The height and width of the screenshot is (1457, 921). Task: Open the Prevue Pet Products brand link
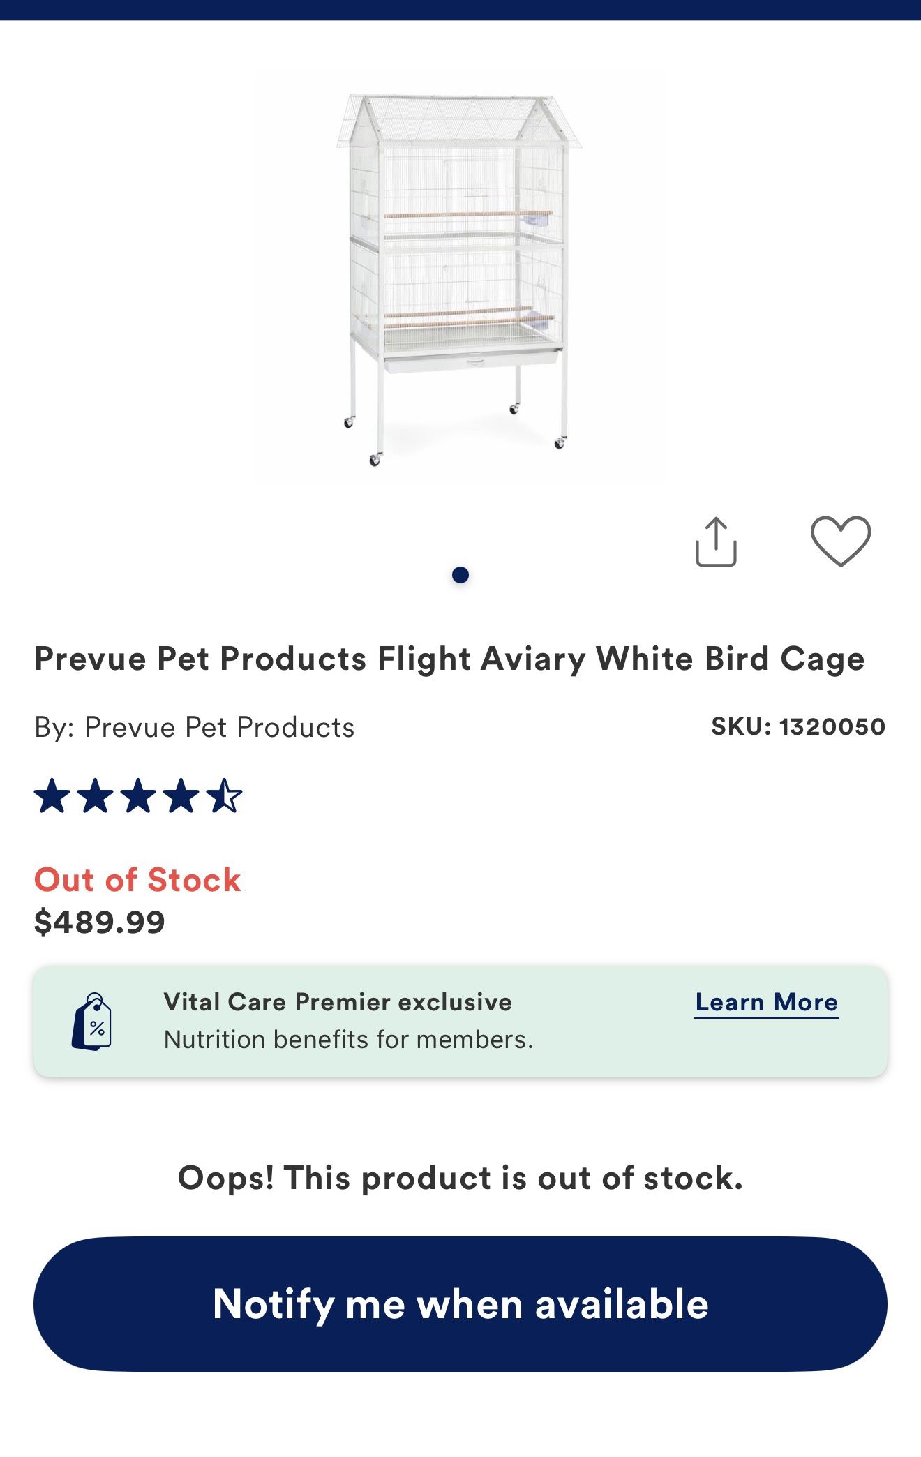pos(219,727)
